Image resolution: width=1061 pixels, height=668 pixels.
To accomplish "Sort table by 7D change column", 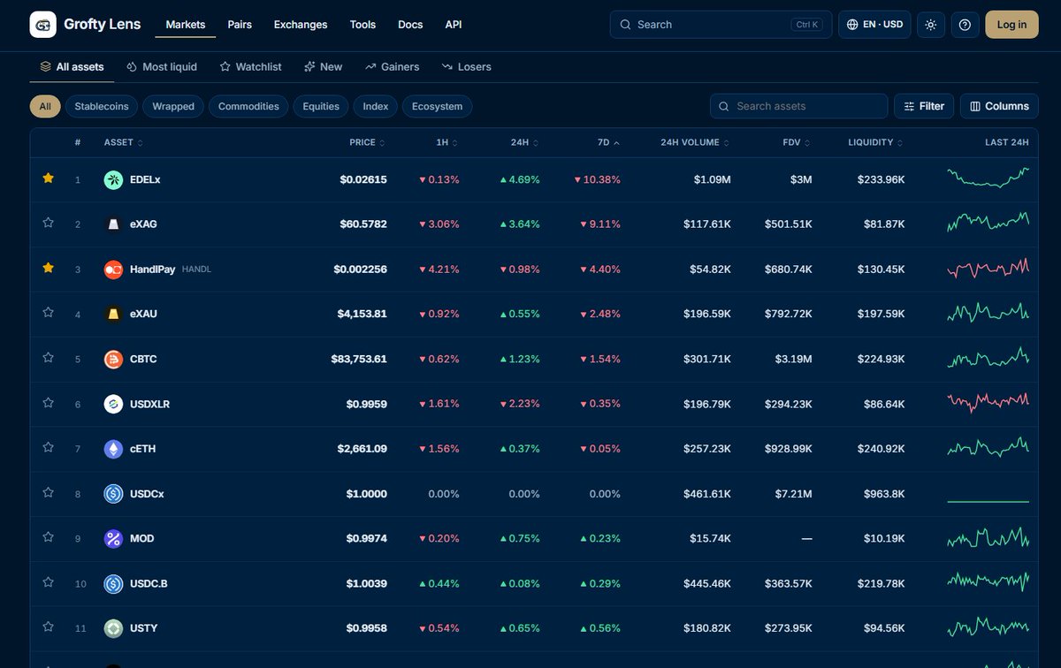I will tap(609, 142).
